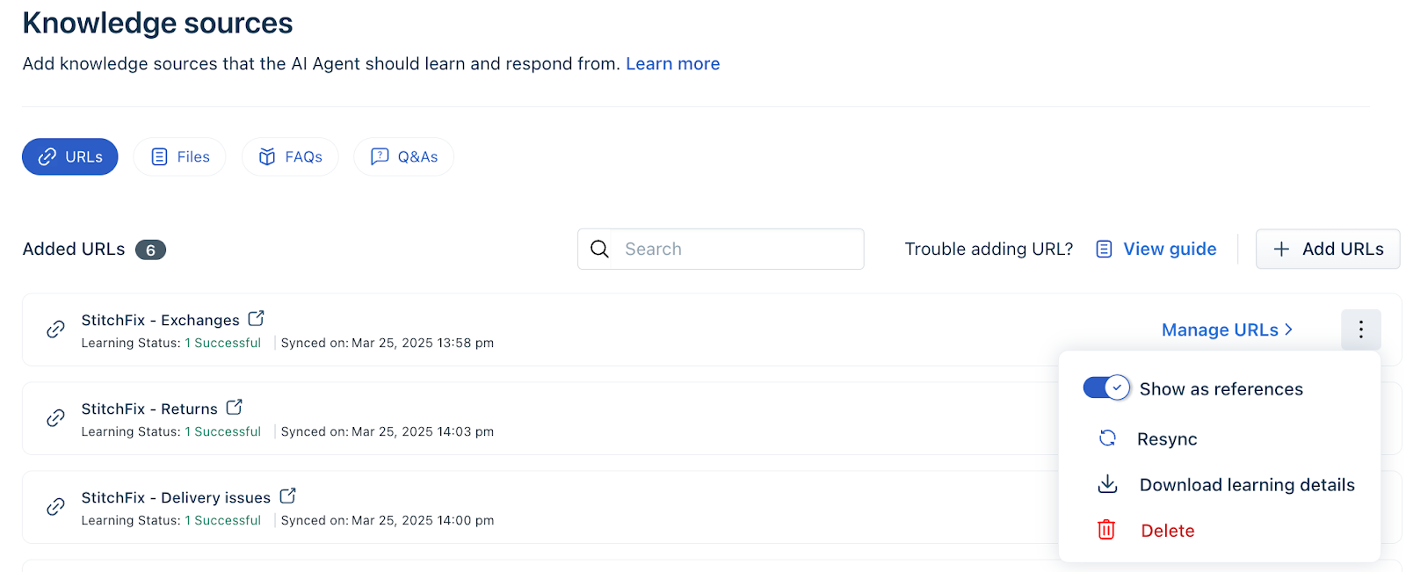The width and height of the screenshot is (1406, 572).
Task: Click the Synced on Mar 25, 2025 14:03 pm text
Action: point(387,431)
